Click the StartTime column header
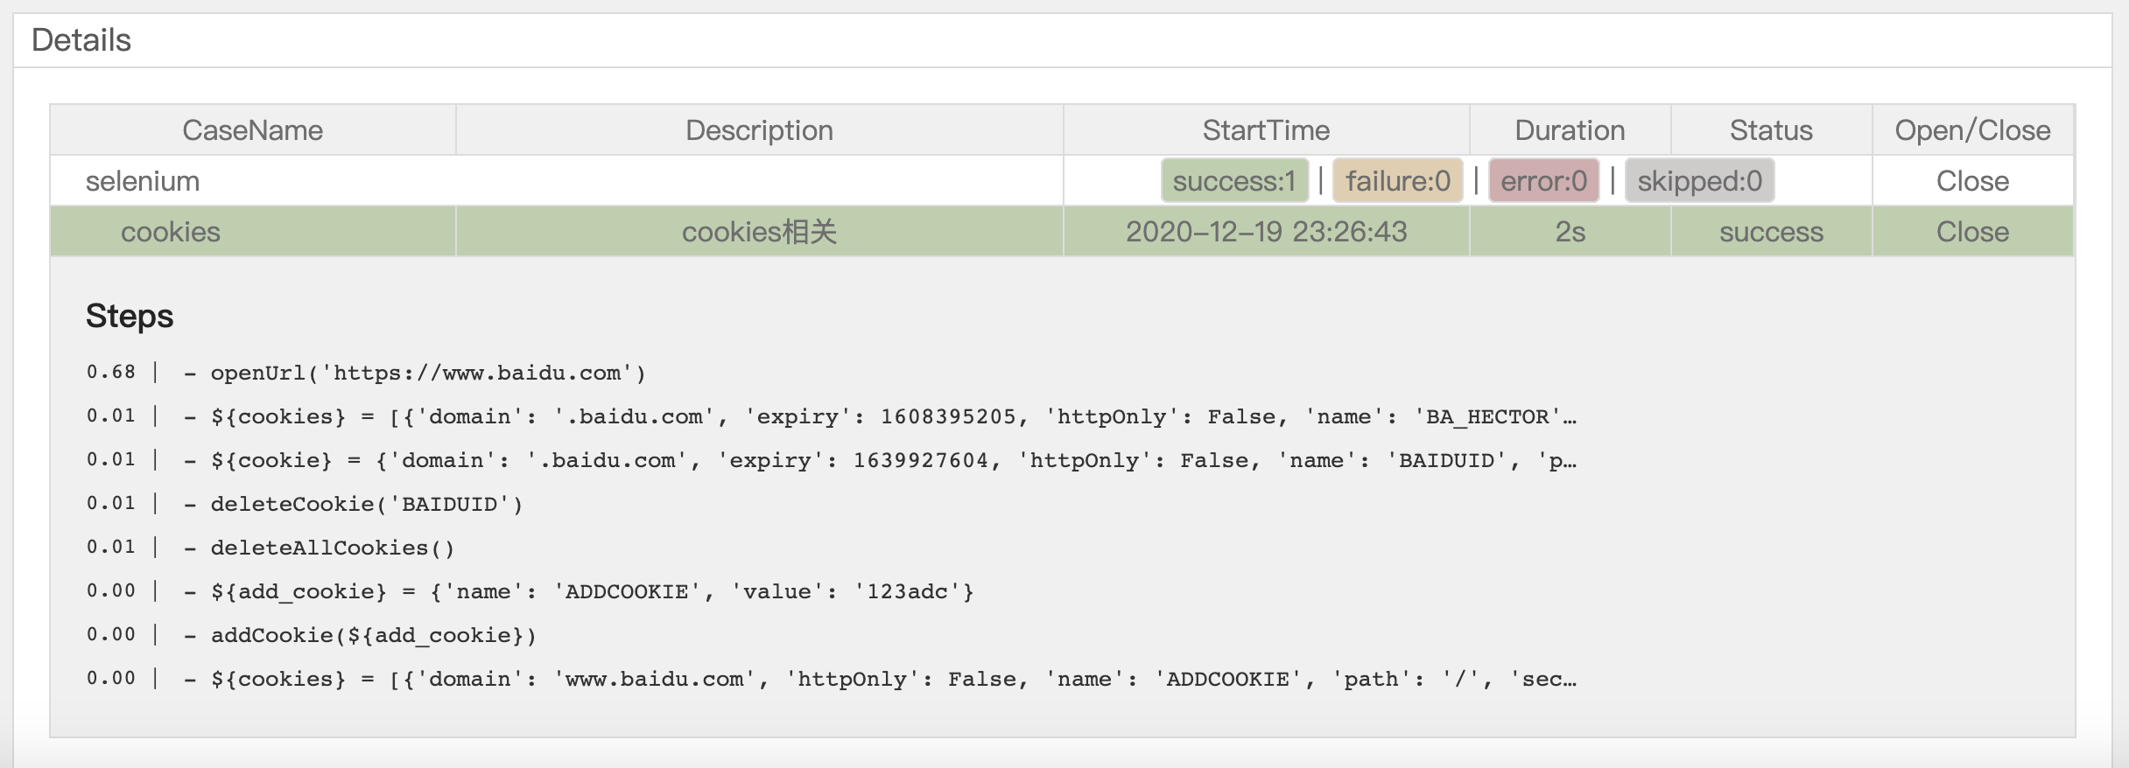The width and height of the screenshot is (2129, 768). 1266,130
